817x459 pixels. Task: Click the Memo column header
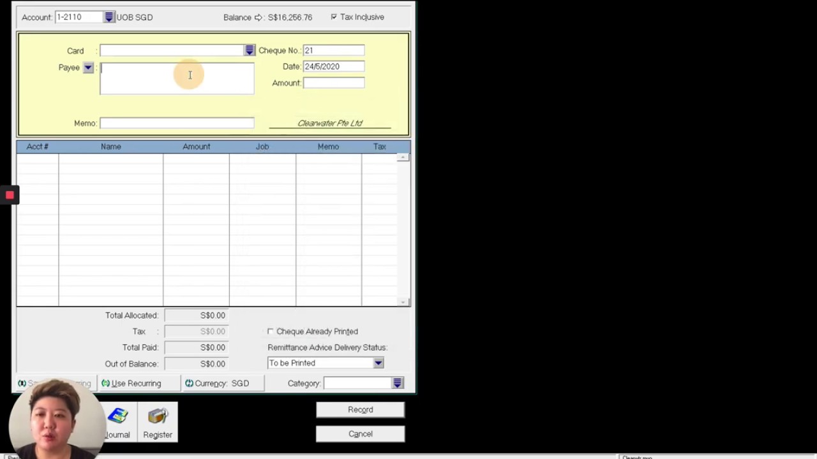pos(329,147)
